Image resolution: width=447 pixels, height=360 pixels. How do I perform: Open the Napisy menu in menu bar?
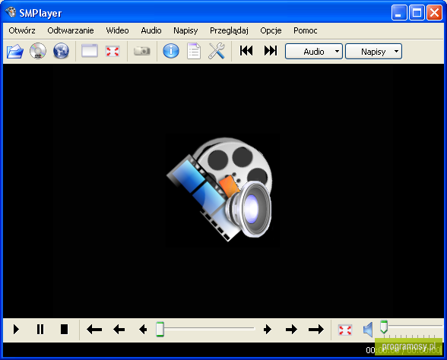point(185,30)
